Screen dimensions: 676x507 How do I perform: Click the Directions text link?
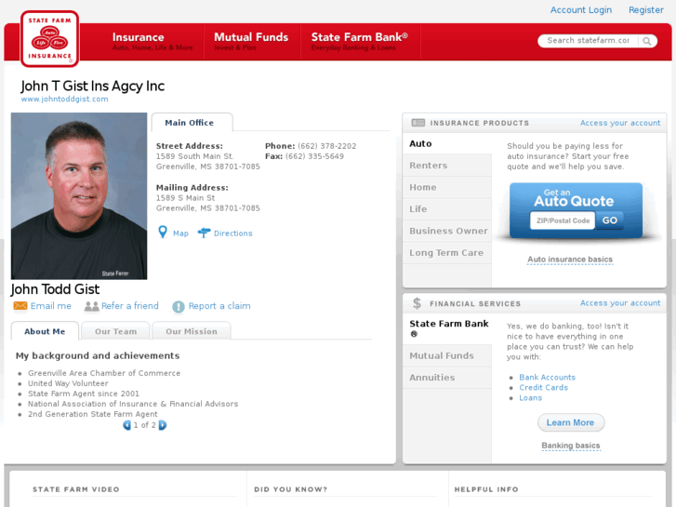[x=233, y=233]
